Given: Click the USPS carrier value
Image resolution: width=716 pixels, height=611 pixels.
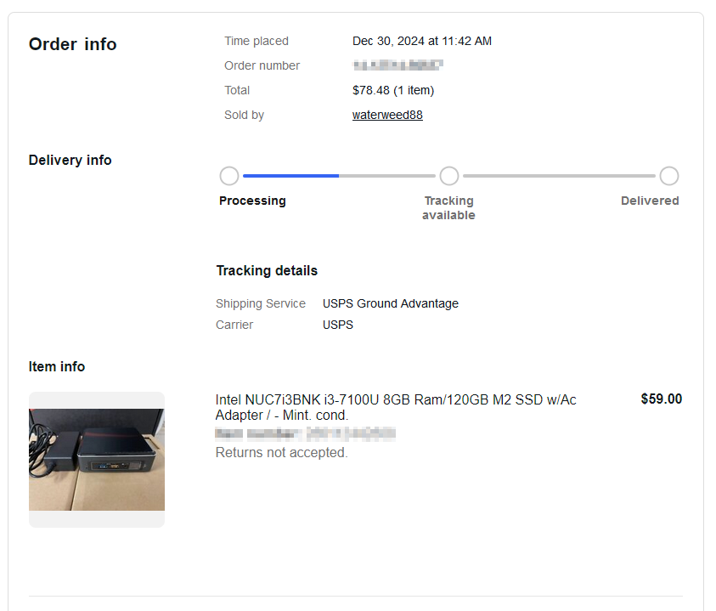Looking at the screenshot, I should tap(338, 325).
